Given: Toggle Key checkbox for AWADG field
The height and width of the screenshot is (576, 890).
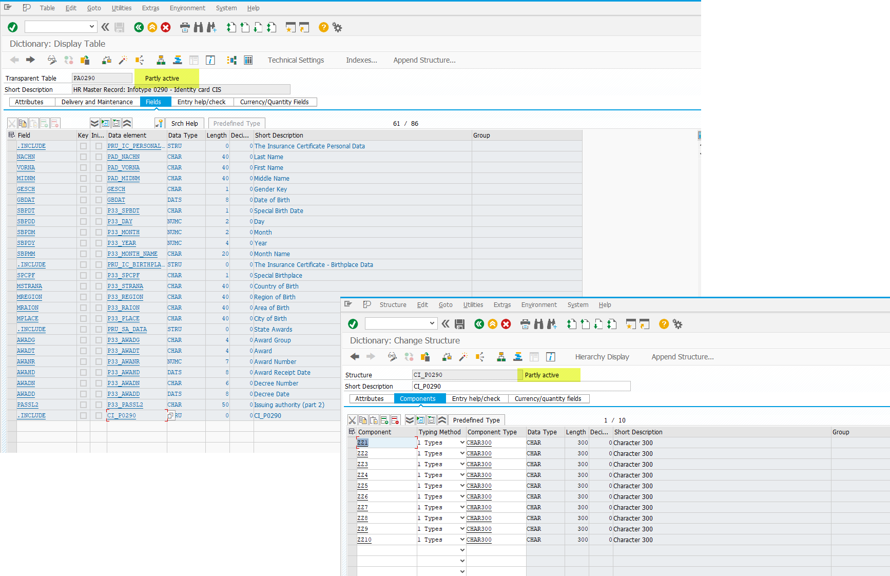Looking at the screenshot, I should pyautogui.click(x=83, y=340).
